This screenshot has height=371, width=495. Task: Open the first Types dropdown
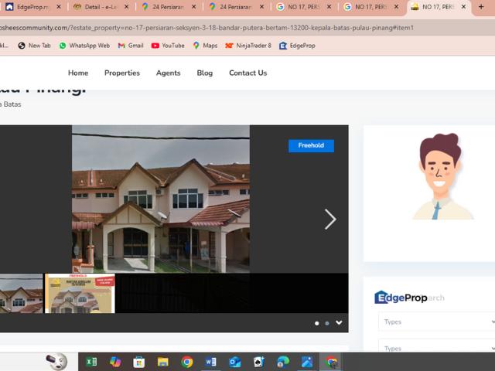[x=436, y=322]
